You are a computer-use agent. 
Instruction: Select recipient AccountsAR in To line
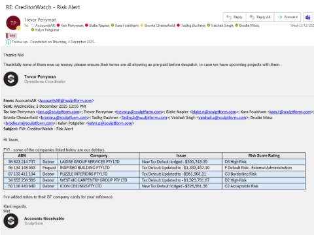pos(45,25)
